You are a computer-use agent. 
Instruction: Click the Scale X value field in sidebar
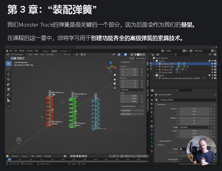pos(130,96)
